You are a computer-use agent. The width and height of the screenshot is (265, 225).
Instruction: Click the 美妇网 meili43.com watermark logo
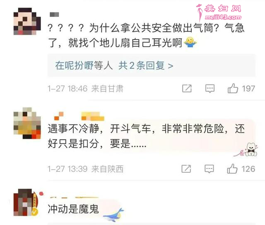click(219, 13)
